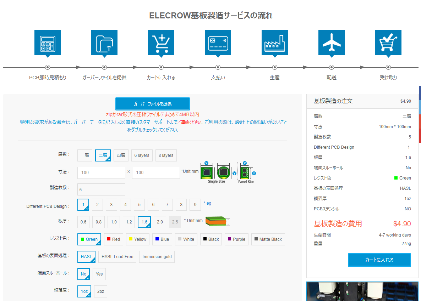Click the blue ガーバーファイルを提供 upload button
421x301 pixels.
pos(153,104)
